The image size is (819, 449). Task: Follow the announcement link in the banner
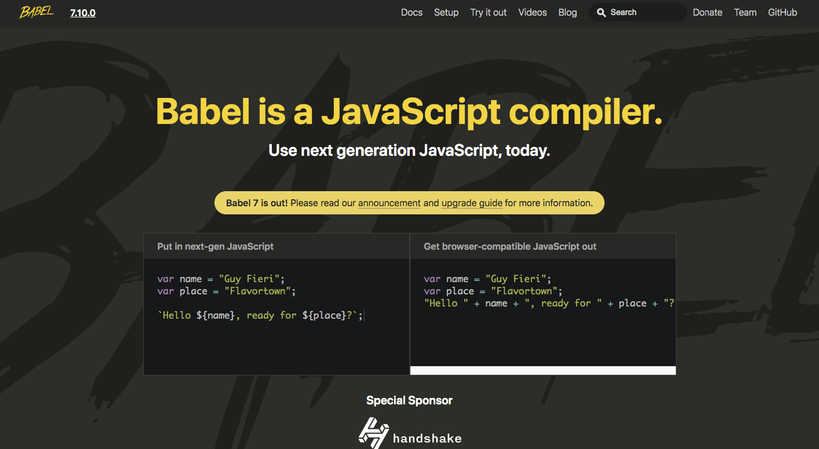390,203
